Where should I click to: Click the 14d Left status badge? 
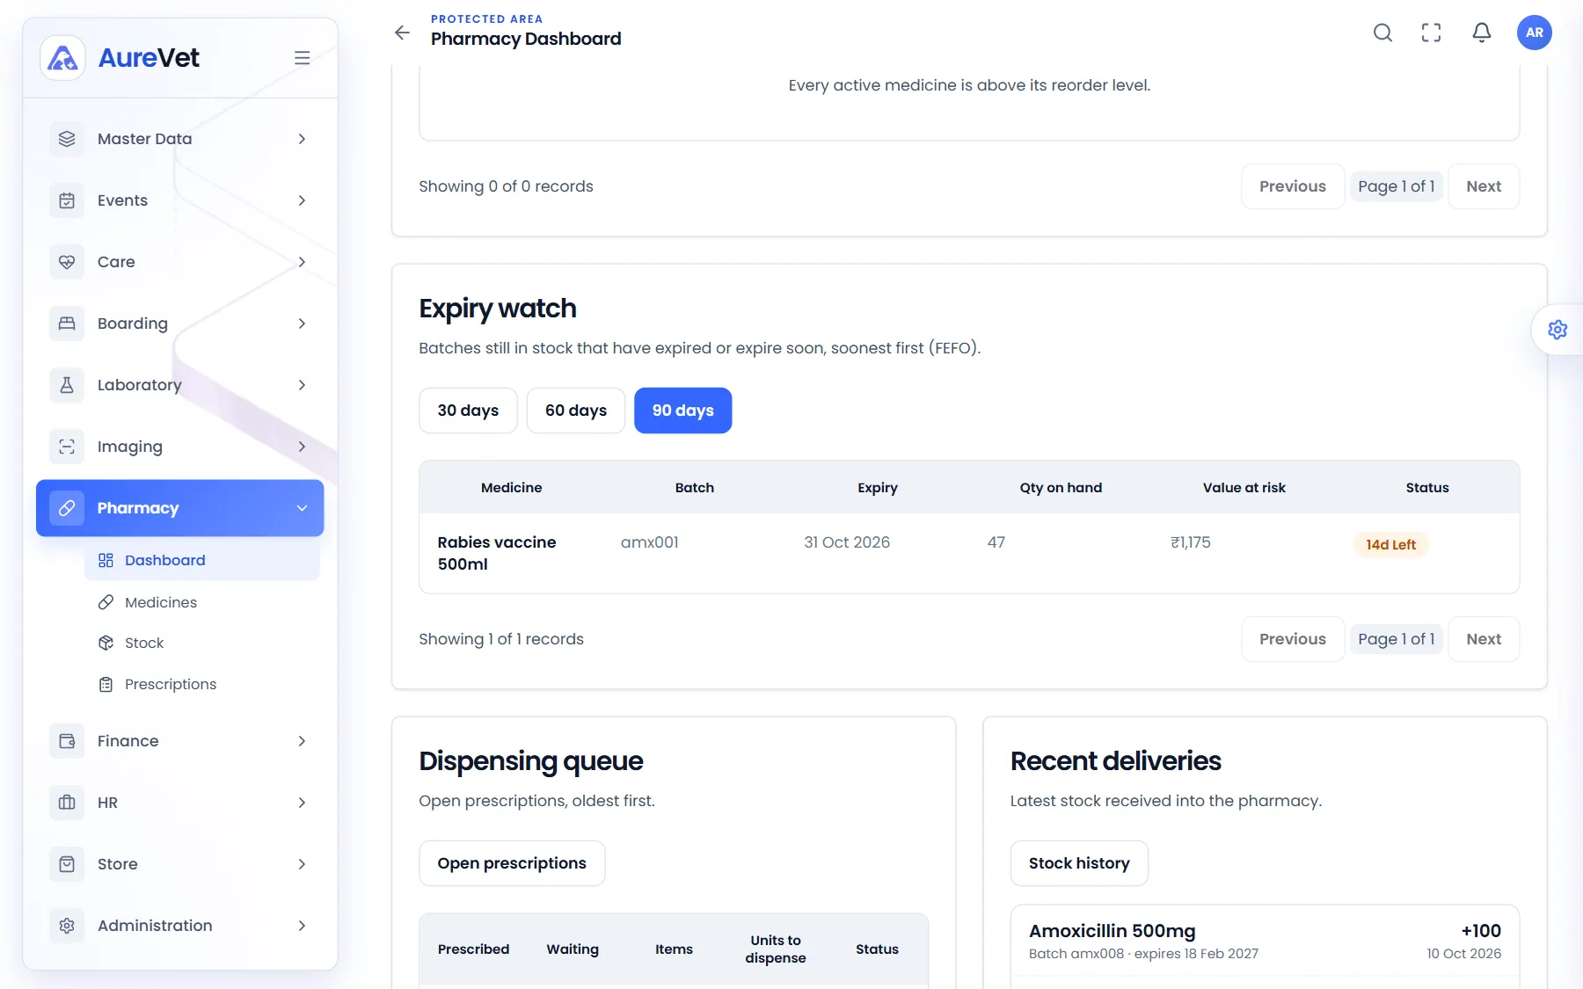point(1390,544)
